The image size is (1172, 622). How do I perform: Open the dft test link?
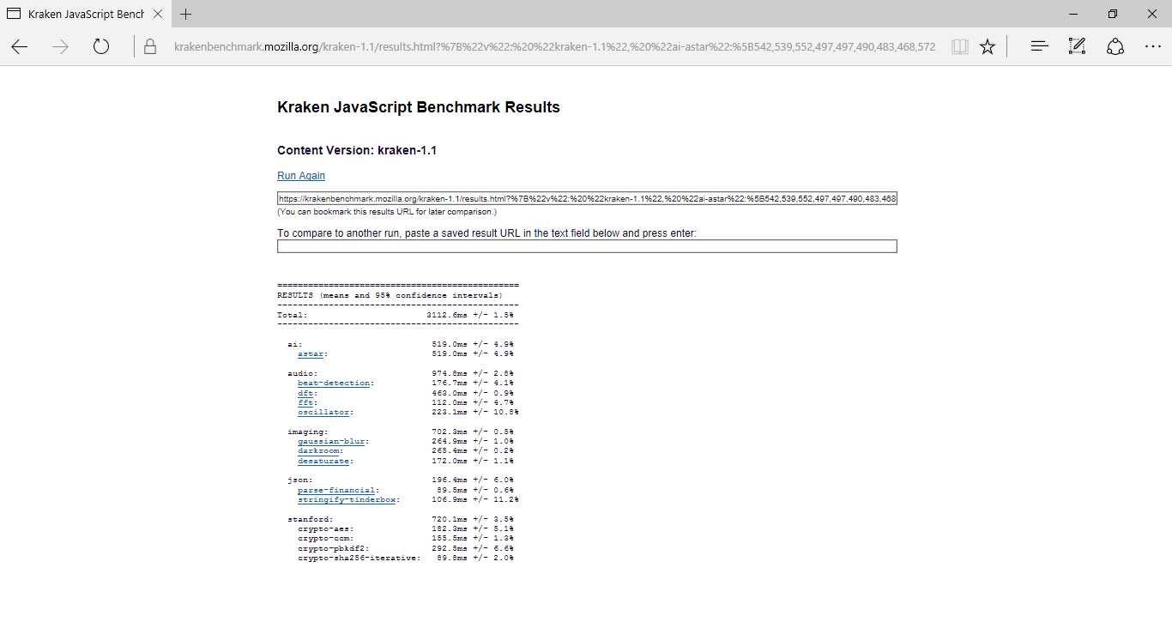point(305,393)
